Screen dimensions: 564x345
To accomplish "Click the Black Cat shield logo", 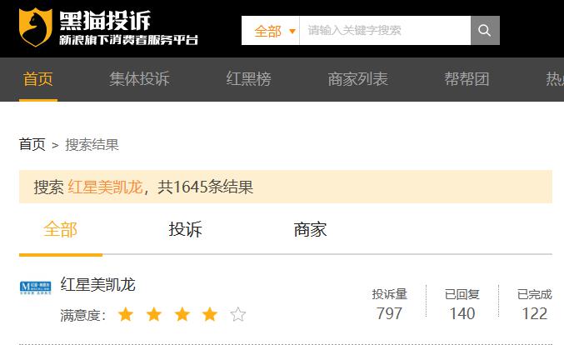I will tap(35, 27).
